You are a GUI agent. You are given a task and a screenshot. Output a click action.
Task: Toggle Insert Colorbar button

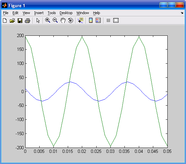coord(91,20)
